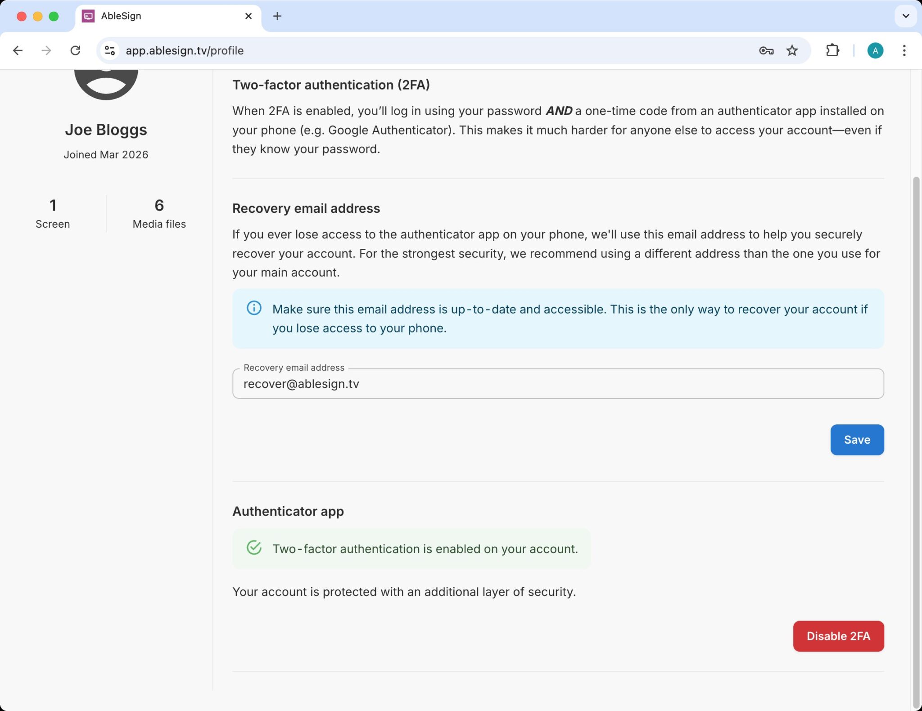Expand the tab search dropdown

pyautogui.click(x=906, y=16)
